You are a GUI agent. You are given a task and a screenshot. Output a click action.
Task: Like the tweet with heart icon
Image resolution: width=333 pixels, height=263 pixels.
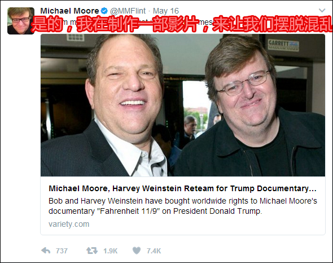tap(137, 251)
